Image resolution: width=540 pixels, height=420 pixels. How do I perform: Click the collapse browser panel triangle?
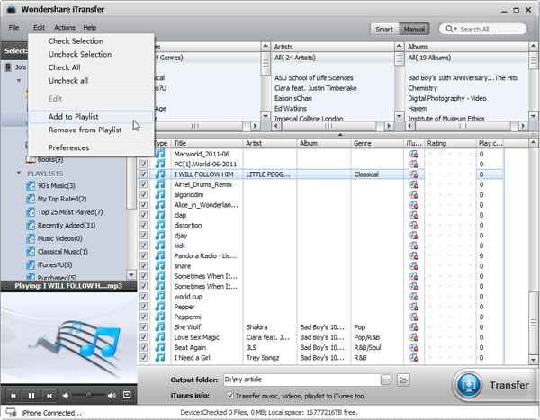tap(340, 135)
